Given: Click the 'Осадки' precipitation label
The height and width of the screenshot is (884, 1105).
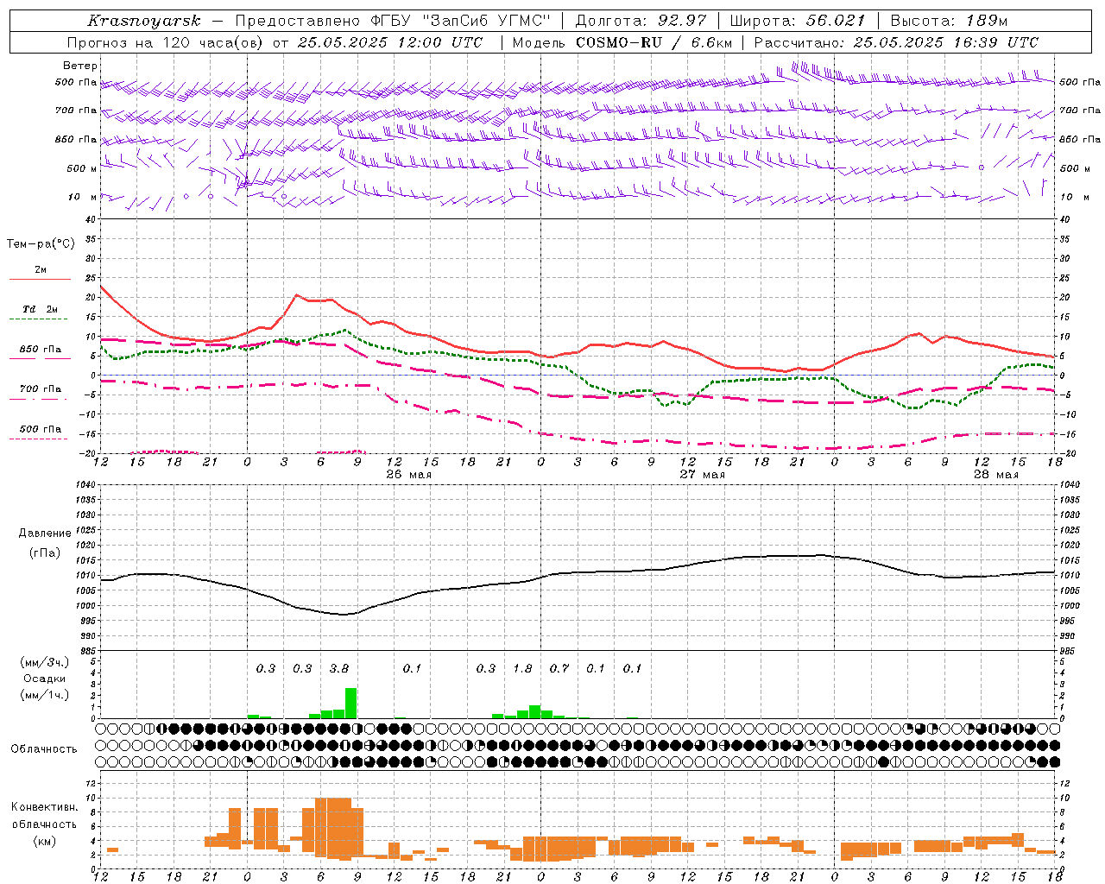Looking at the screenshot, I should coord(44,679).
